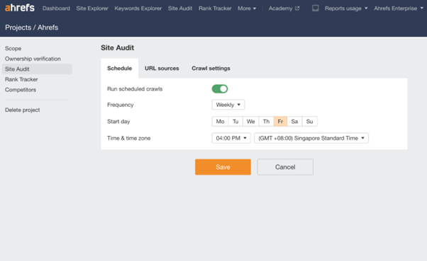Click the Site Audit heading text
The width and height of the screenshot is (427, 261).
[x=117, y=48]
